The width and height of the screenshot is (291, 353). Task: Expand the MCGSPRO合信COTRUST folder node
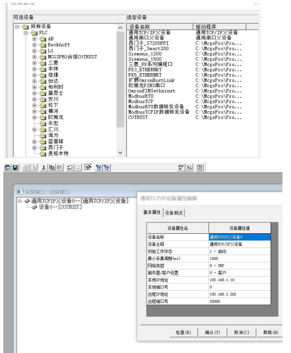click(x=34, y=57)
